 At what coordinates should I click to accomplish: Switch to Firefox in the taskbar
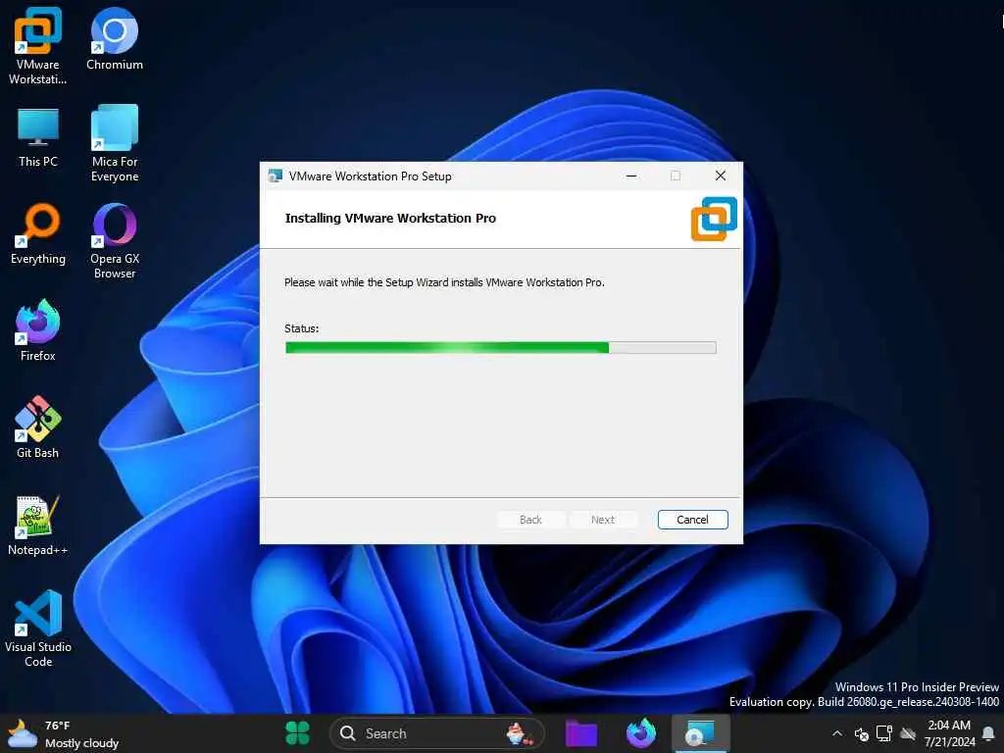click(640, 733)
